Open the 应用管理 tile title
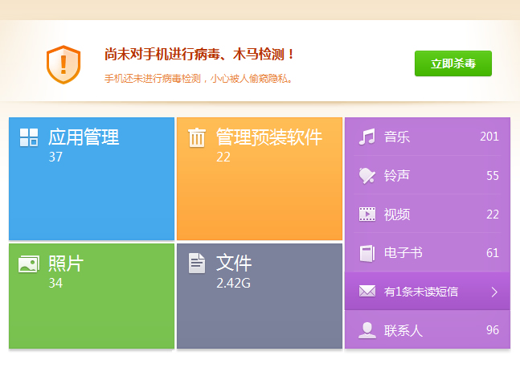This screenshot has width=520, height=376. 84,137
